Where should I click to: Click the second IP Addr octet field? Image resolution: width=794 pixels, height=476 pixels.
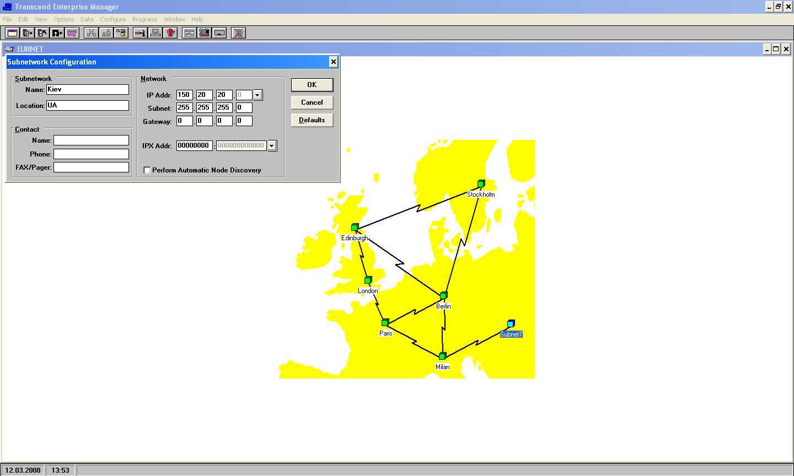click(205, 95)
